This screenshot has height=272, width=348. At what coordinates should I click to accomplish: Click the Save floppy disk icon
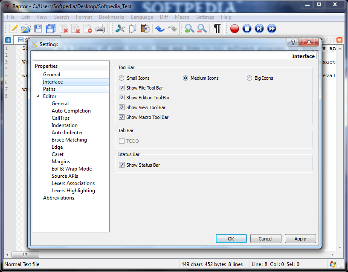pyautogui.click(x=38, y=29)
